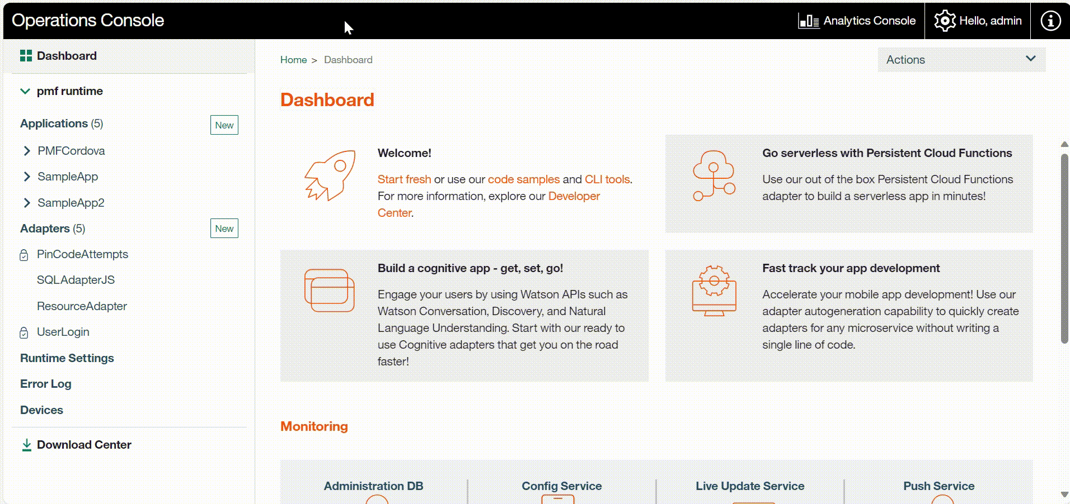This screenshot has height=504, width=1070.
Task: Open the info icon in top bar
Action: [1050, 21]
